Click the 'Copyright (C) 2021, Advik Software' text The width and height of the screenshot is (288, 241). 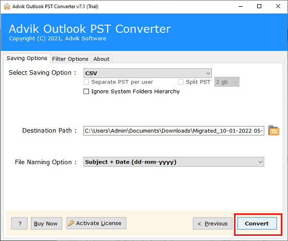point(58,38)
